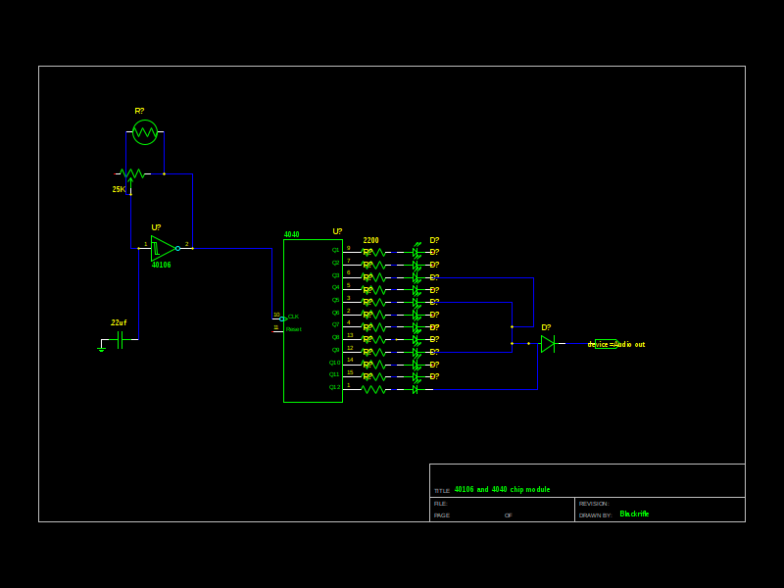Click the circular R? photoresistor symbol
Image resolution: width=784 pixels, height=588 pixels.
coord(145,132)
